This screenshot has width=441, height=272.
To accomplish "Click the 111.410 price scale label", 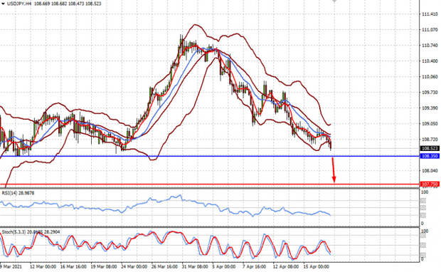I will (430, 14).
